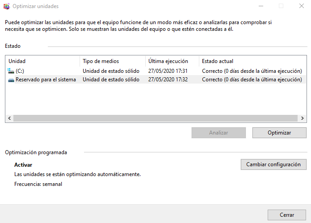
Task: Click the 27/05/2020 17:32 last run cell
Action: (168, 80)
